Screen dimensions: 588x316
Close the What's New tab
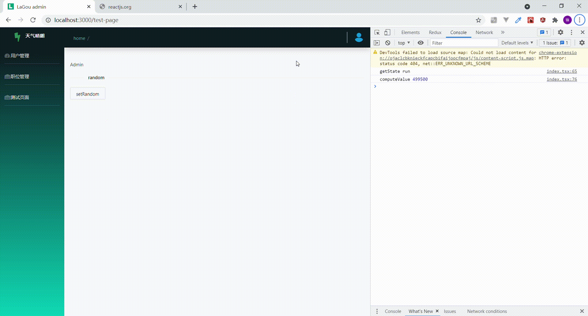(x=437, y=311)
